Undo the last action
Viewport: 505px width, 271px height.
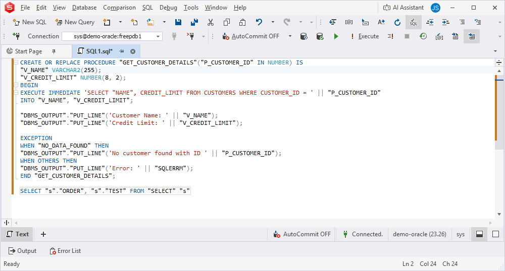(x=259, y=22)
